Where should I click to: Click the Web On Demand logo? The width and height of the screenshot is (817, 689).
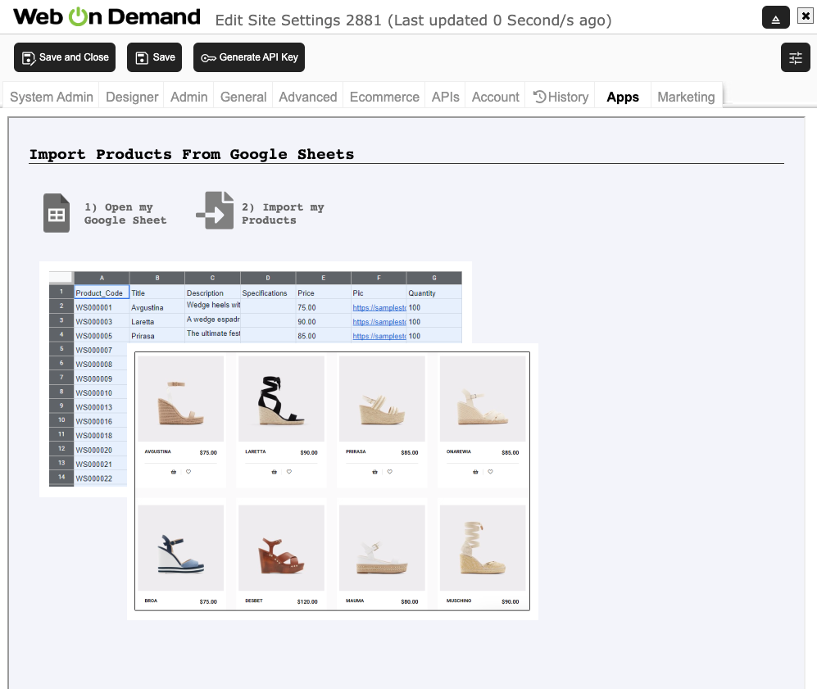click(107, 17)
